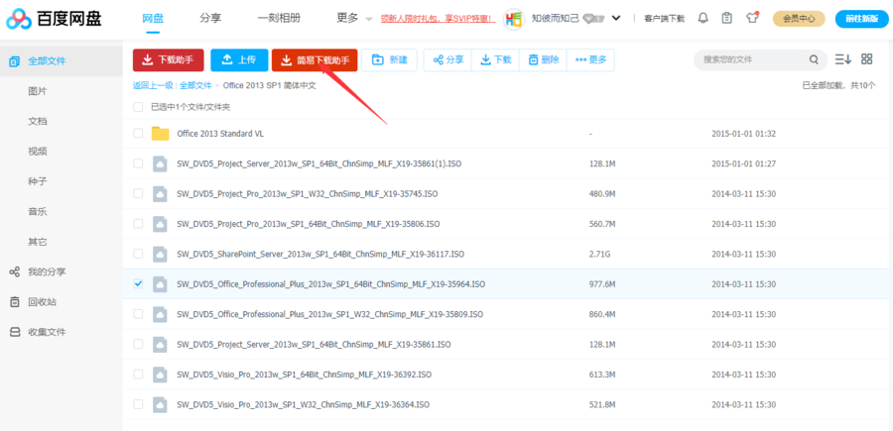Click file icon of Project_Server X19-35861(1).ISO

click(161, 163)
